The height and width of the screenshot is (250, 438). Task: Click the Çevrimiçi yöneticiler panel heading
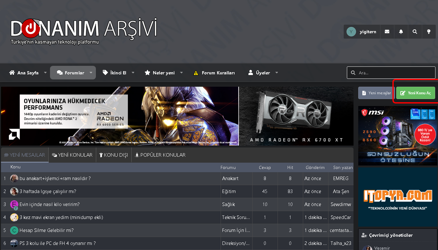pyautogui.click(x=391, y=235)
